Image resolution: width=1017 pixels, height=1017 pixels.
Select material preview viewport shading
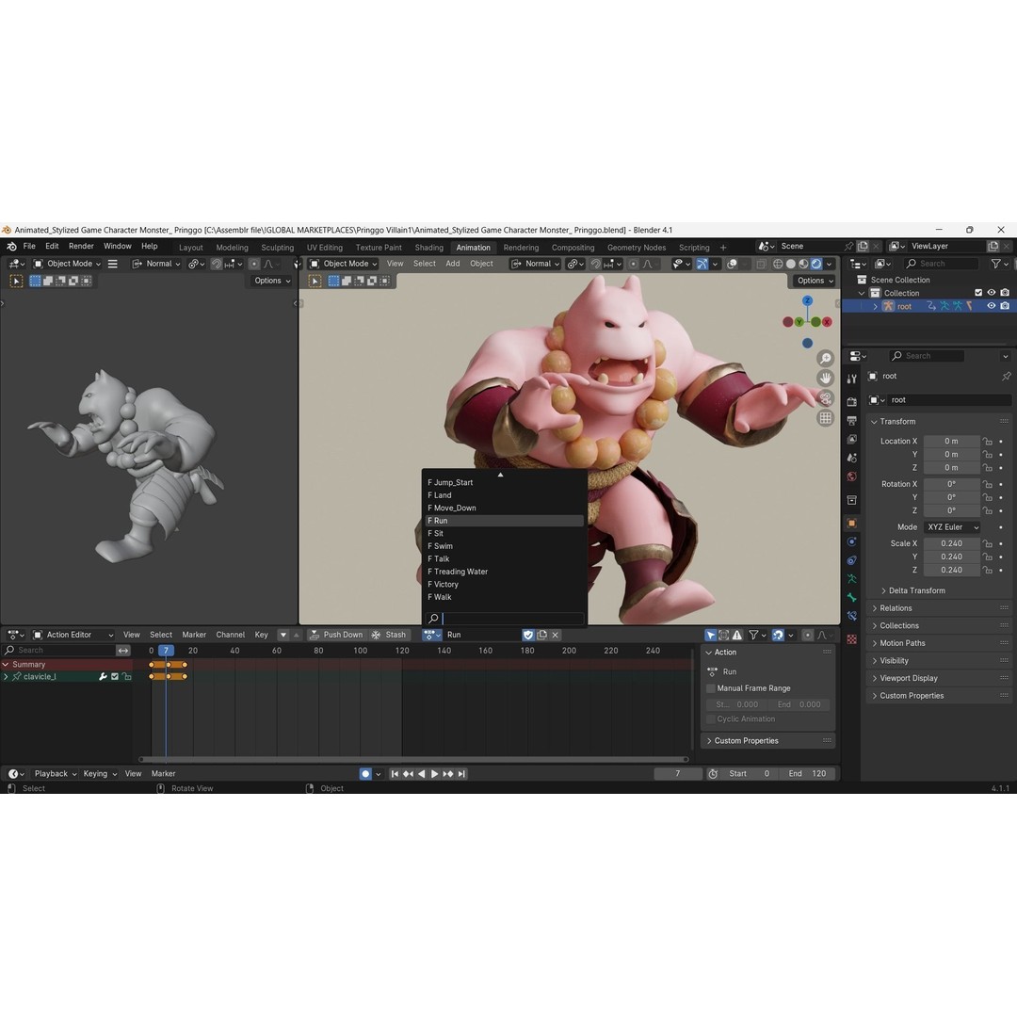point(803,264)
